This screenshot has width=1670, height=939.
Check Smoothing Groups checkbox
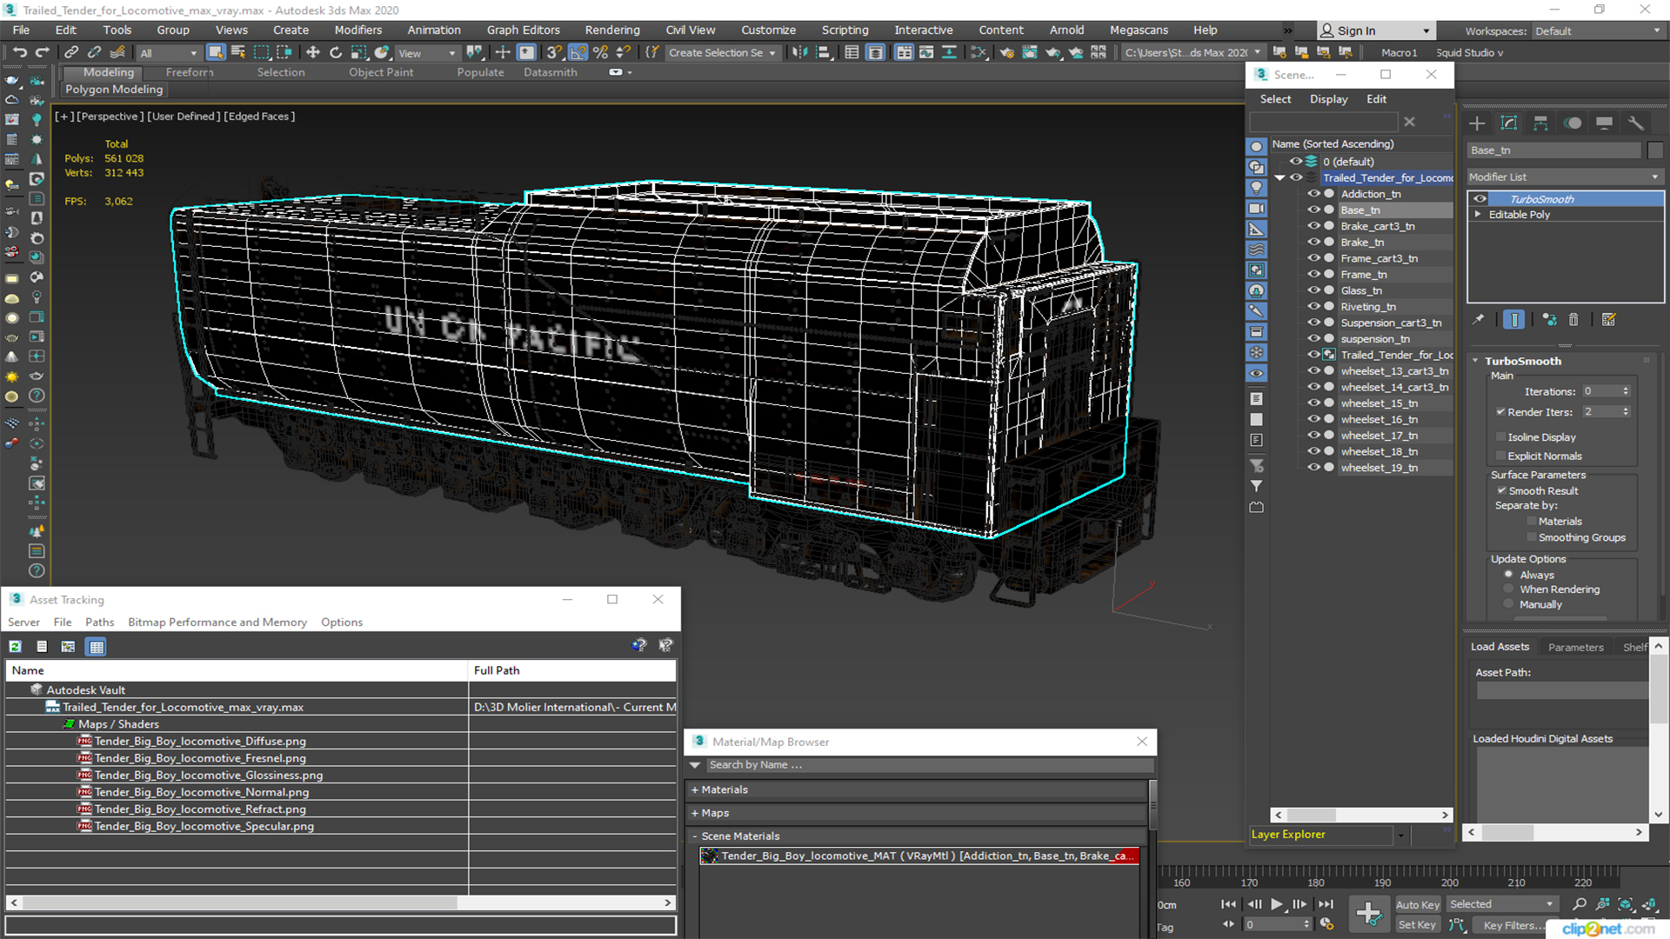pyautogui.click(x=1532, y=538)
